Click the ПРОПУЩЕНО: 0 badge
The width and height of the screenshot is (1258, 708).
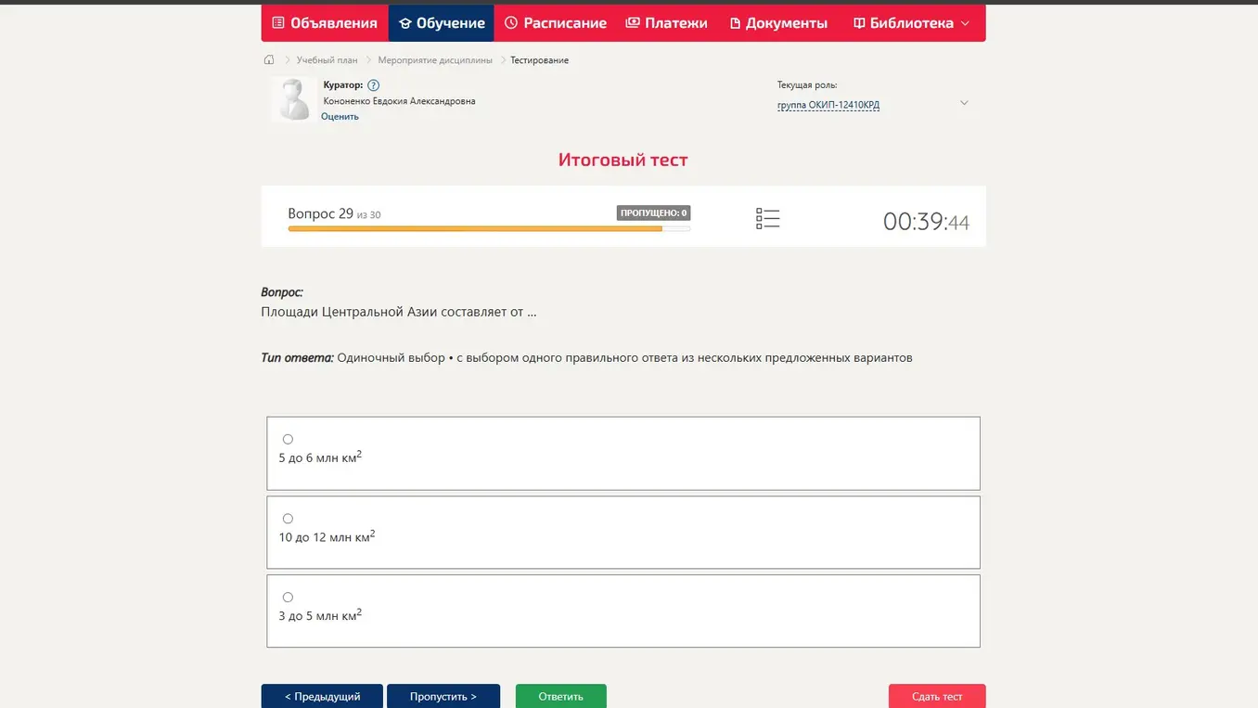653,213
